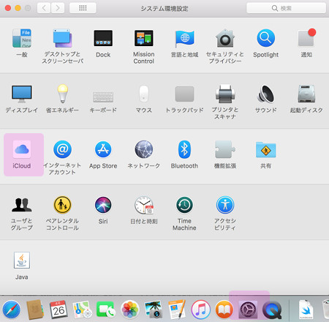Screen dimensions: 329x322
Task: Open FaceTime from the Dock
Action: click(x=106, y=310)
